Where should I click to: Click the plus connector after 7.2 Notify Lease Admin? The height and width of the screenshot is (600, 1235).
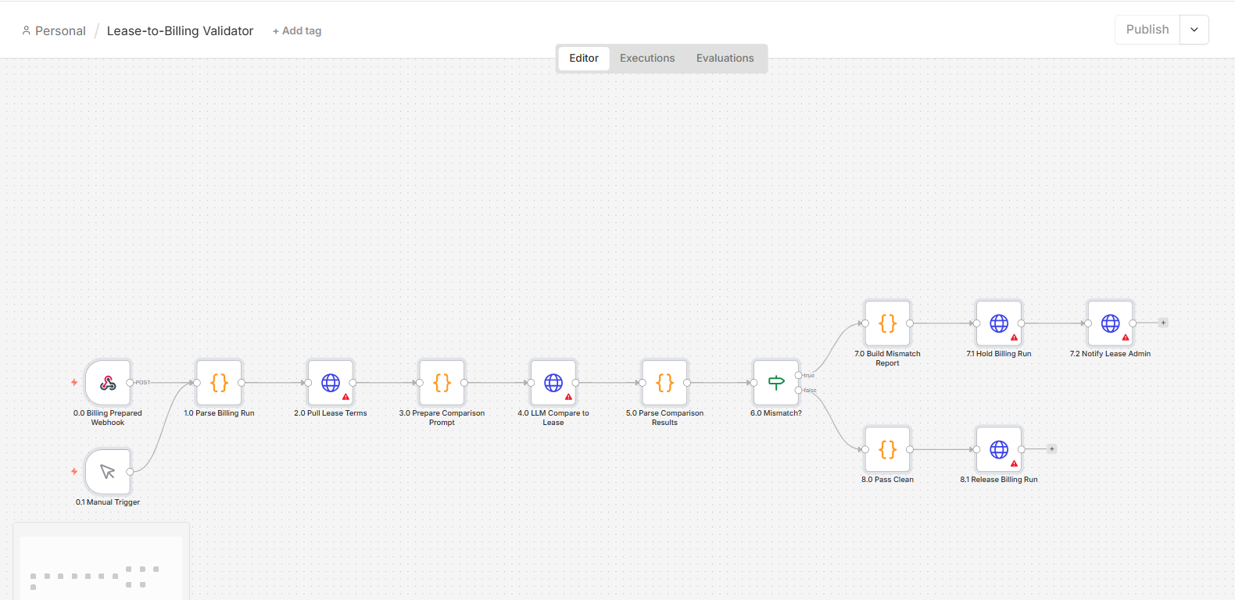click(1163, 323)
